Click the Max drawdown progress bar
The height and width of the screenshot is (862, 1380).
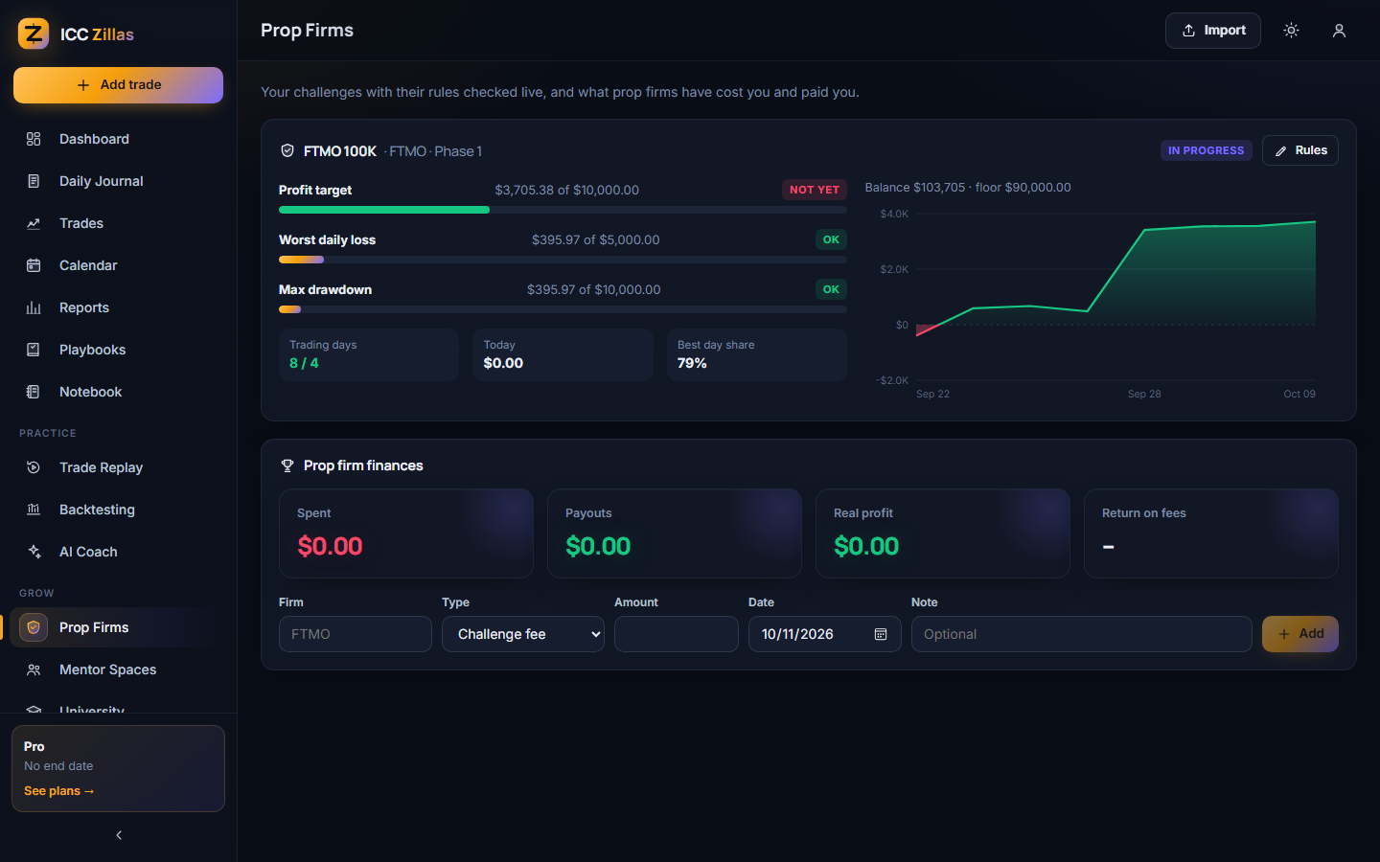[563, 309]
